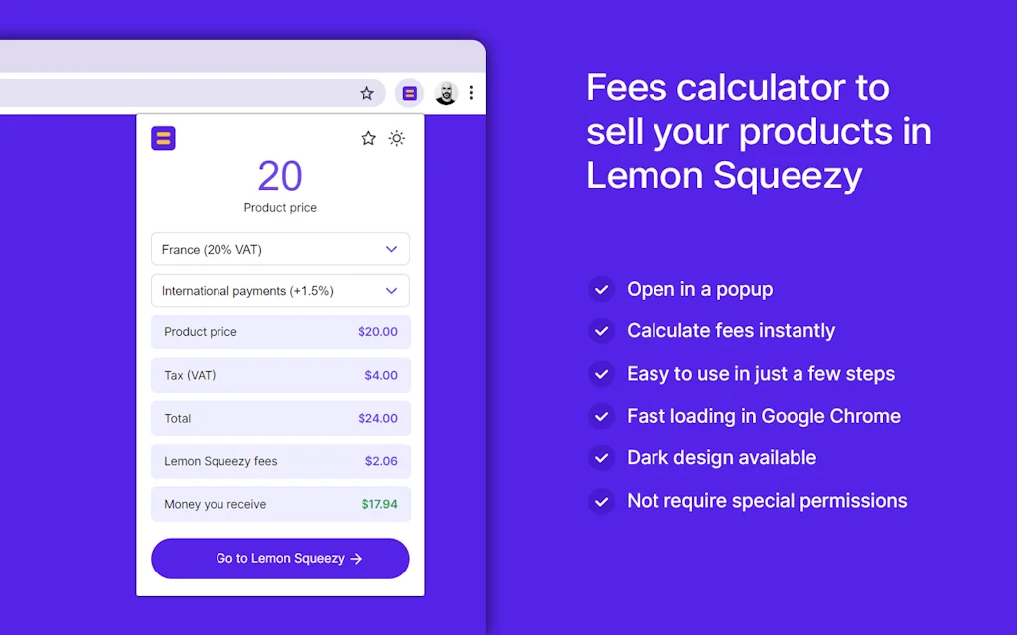
Task: Open the fees calculator extension icon in the toolbar
Action: 409,92
